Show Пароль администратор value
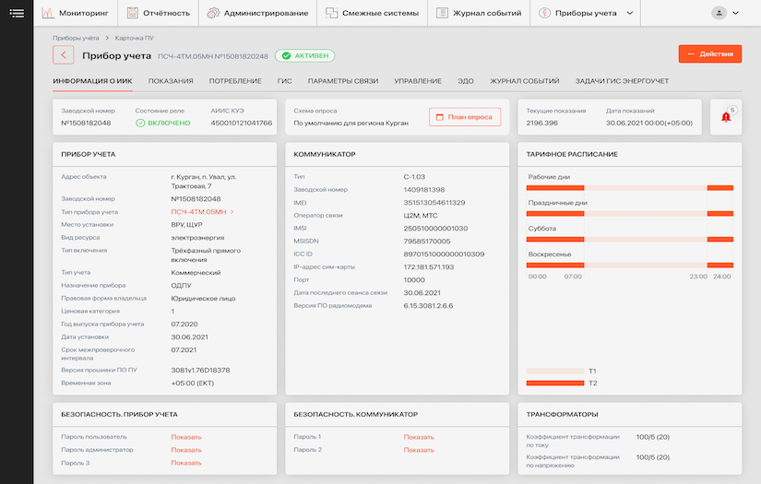 click(x=186, y=450)
